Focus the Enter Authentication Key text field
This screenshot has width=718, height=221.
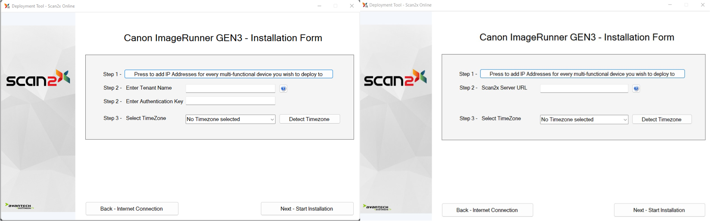pyautogui.click(x=230, y=101)
